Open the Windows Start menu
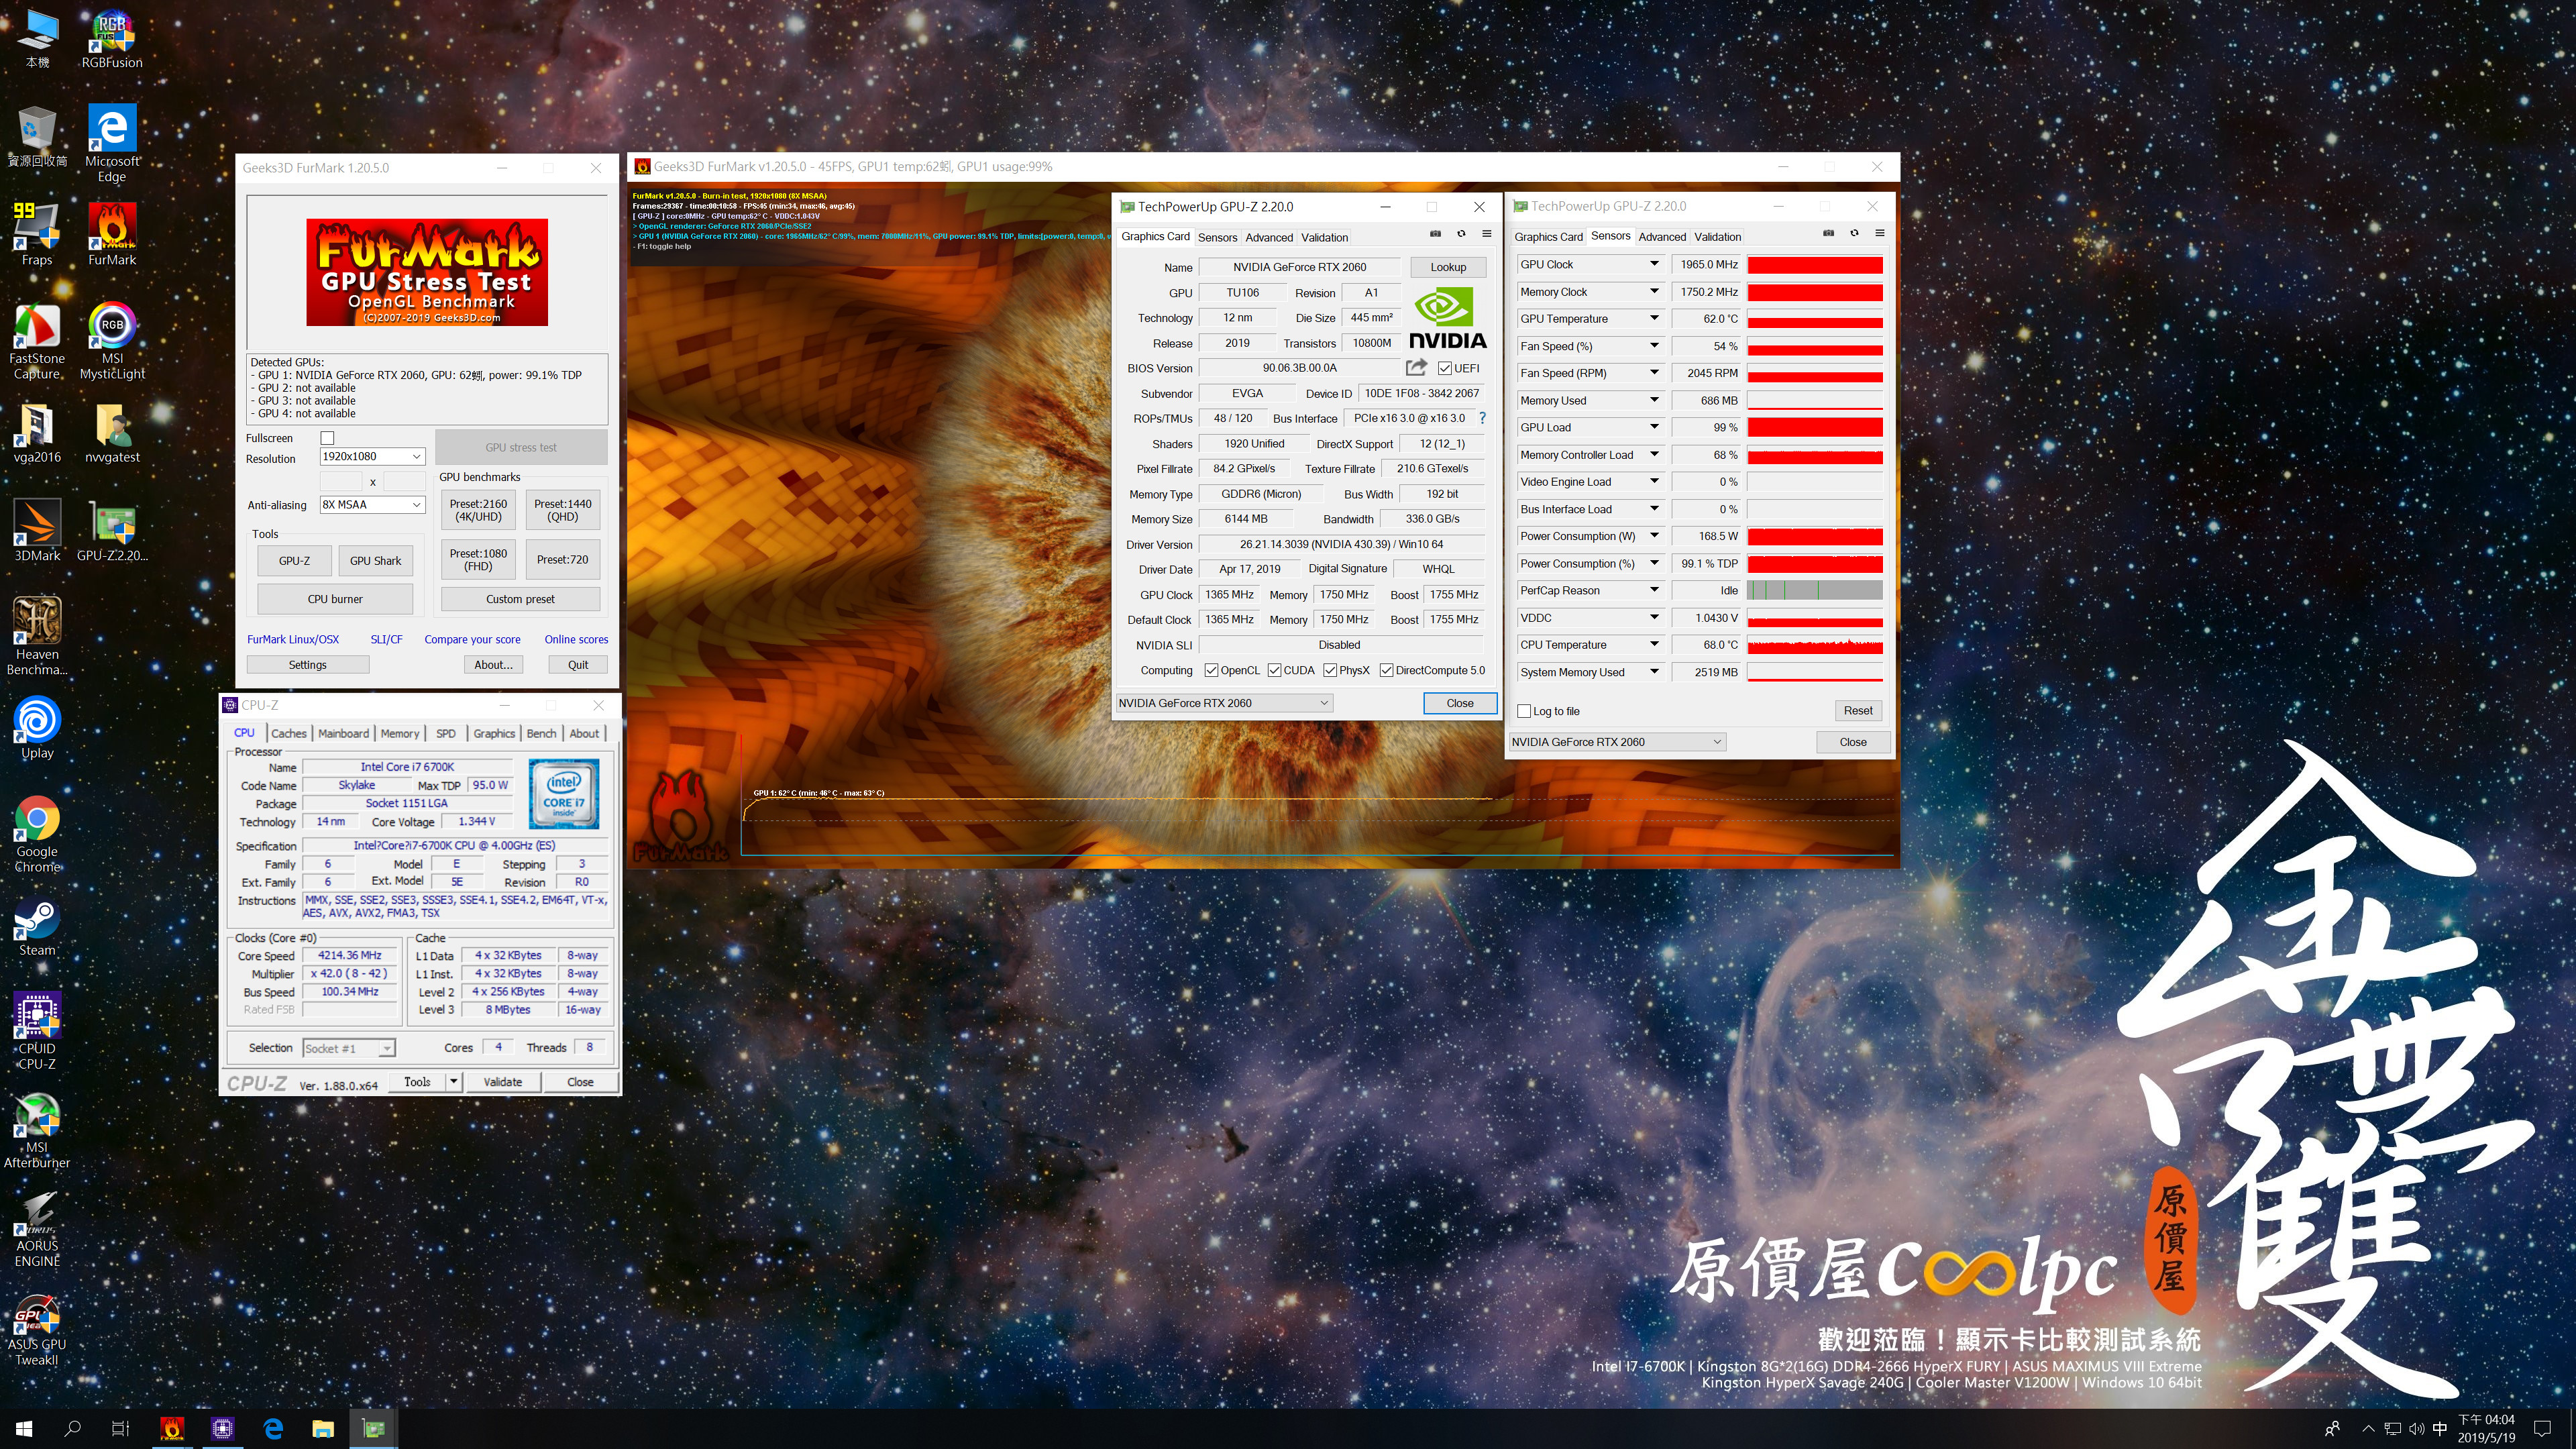This screenshot has width=2576, height=1449. pos(24,1428)
